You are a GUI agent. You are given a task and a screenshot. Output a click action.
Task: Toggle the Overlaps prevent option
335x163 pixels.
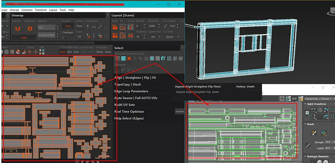click(68, 32)
